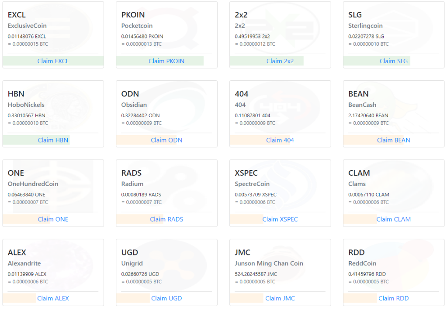Click the BEAN card heading
447x310 pixels.
click(358, 94)
